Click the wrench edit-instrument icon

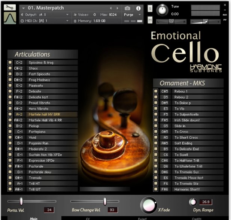[10, 7]
